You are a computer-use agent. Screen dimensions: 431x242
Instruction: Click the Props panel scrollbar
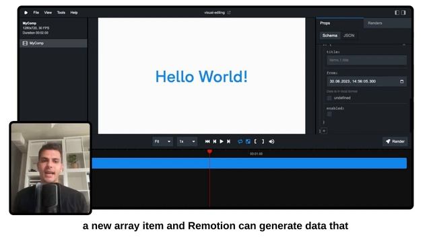coord(411,115)
